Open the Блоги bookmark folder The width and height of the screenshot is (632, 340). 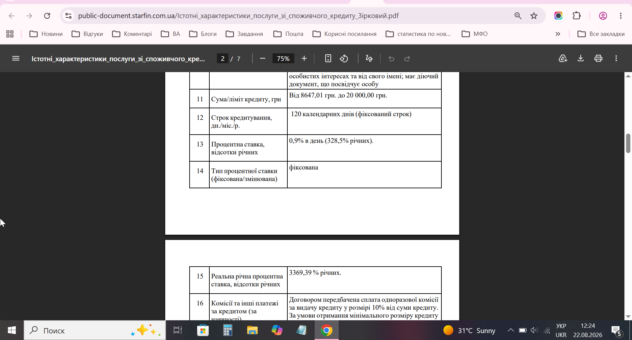click(x=203, y=34)
